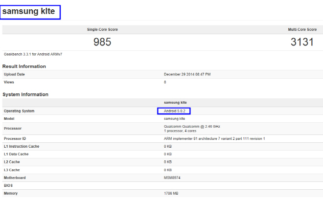Select the '1706 MB' memory value
This screenshot has height=201, width=323.
[x=171, y=193]
